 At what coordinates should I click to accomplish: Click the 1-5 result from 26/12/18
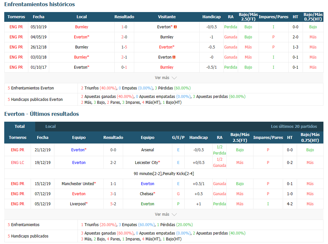coord(124,47)
